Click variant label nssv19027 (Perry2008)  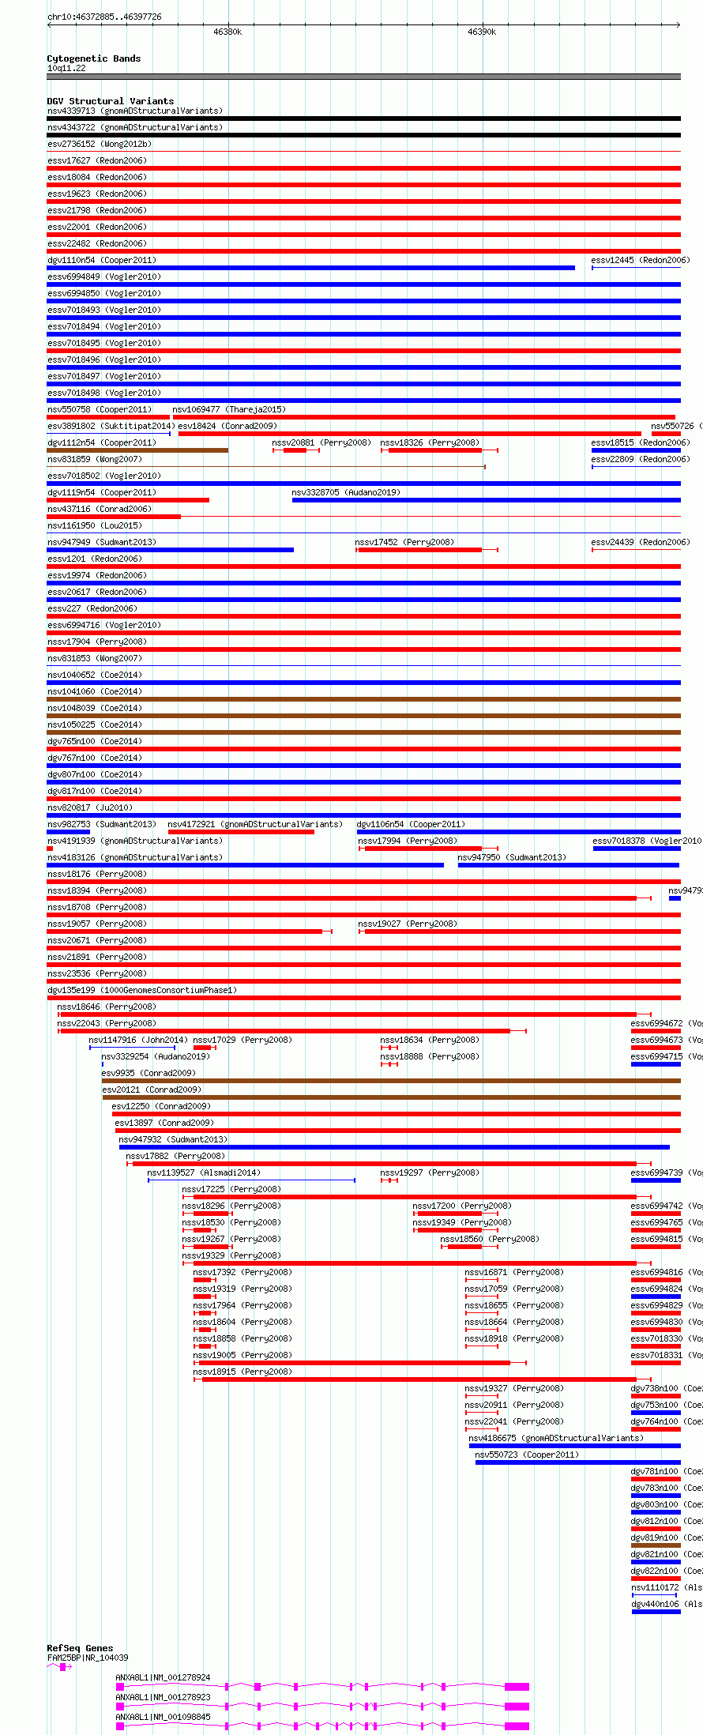tap(408, 924)
